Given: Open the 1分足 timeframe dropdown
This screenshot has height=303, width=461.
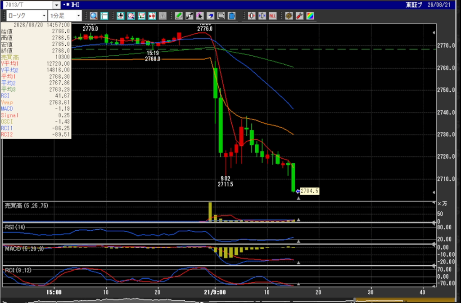Looking at the screenshot, I should [65, 16].
